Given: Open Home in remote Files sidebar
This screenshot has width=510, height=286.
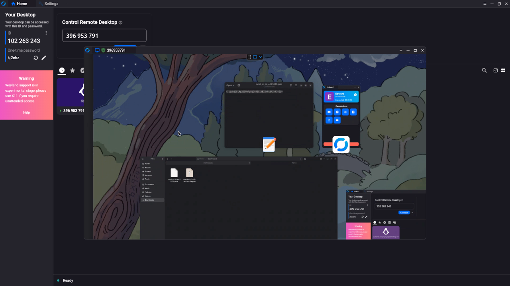Looking at the screenshot, I should tap(152, 164).
